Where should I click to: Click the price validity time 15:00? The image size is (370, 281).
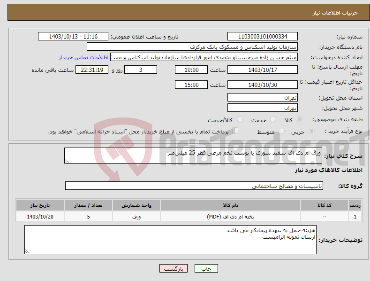(x=191, y=85)
